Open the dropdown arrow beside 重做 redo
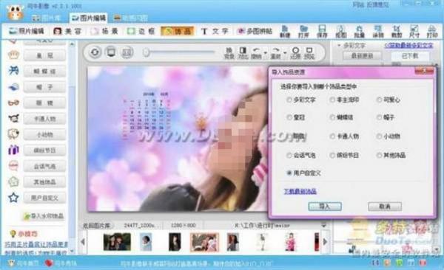444x270 pixels. tap(285, 53)
